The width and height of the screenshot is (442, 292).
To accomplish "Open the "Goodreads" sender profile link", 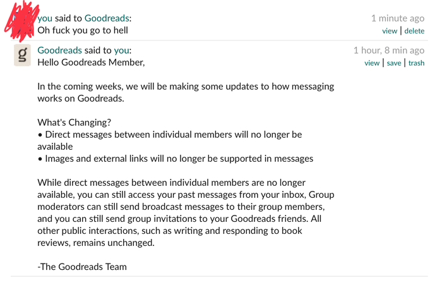I will click(60, 50).
